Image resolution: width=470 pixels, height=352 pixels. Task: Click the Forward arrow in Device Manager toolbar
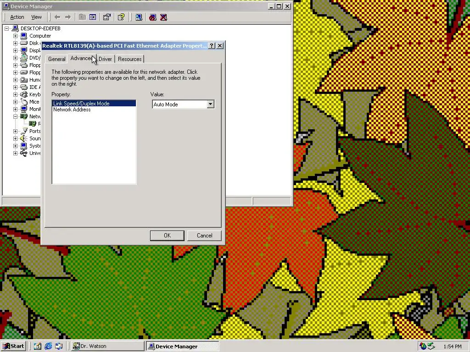(68, 17)
